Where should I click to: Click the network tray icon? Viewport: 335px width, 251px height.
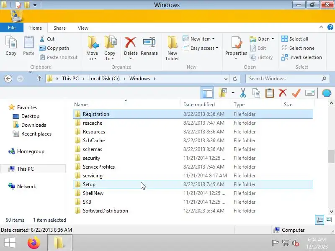point(286,243)
